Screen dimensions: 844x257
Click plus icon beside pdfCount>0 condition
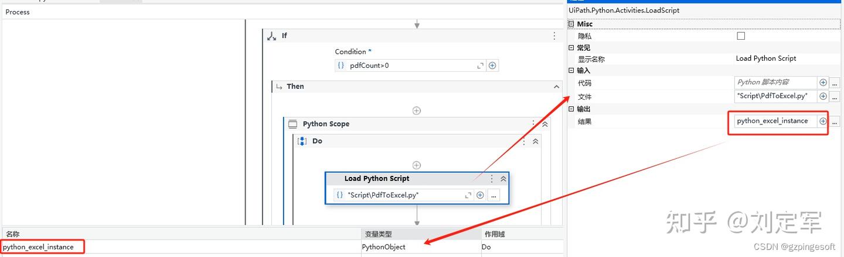click(492, 65)
